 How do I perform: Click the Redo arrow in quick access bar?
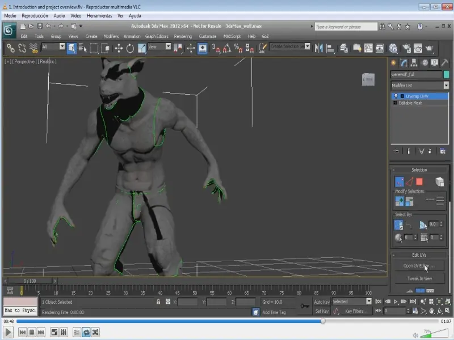coord(61,26)
